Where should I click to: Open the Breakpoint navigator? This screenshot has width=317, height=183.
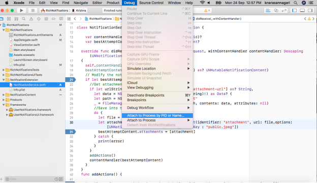click(x=53, y=19)
